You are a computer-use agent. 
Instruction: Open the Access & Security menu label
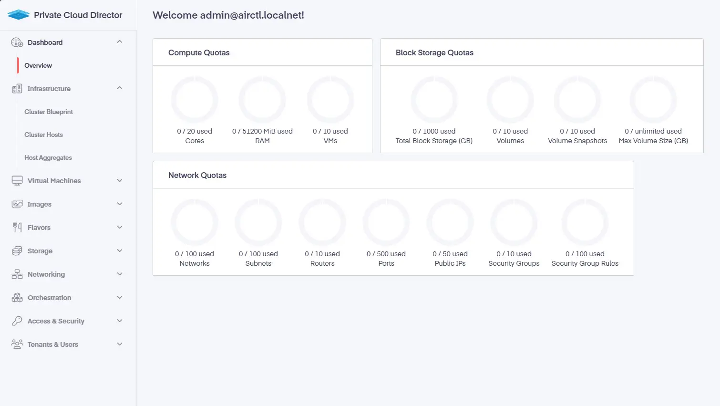pos(56,321)
